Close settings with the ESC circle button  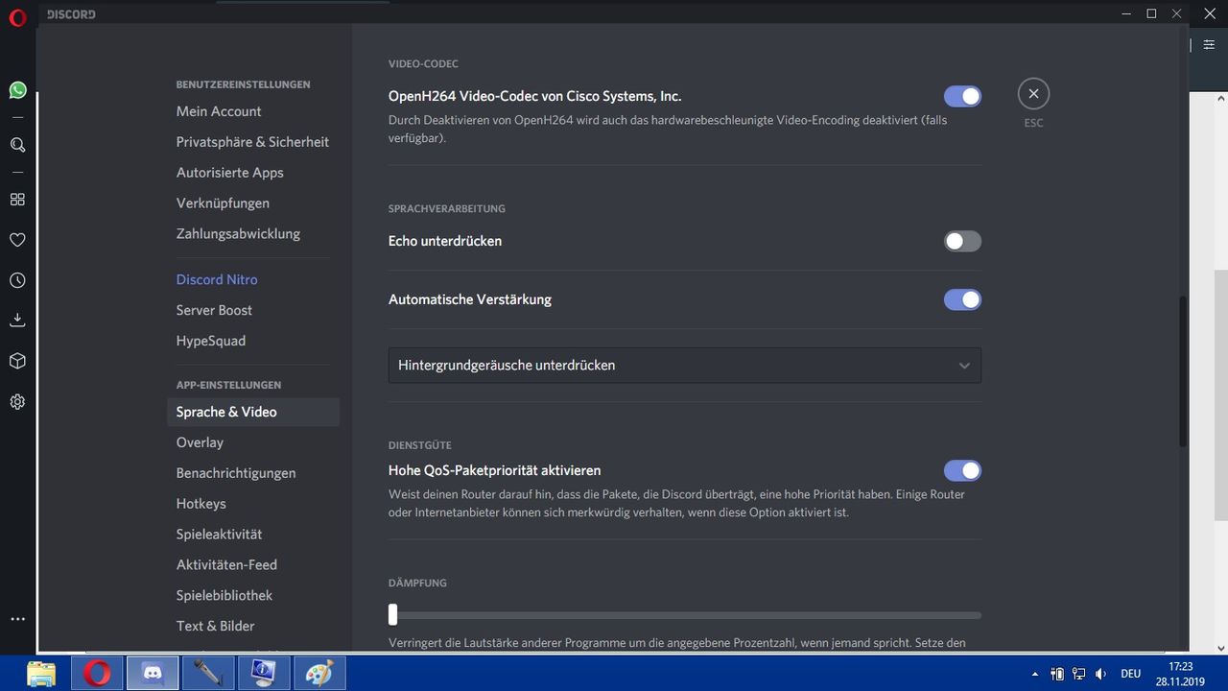tap(1033, 93)
